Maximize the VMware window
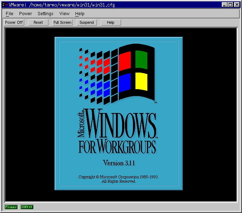This screenshot has width=242, height=213. coord(230,5)
